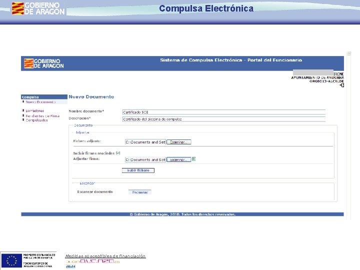
Task: Open Borradores in the sidebar
Action: pos(35,110)
